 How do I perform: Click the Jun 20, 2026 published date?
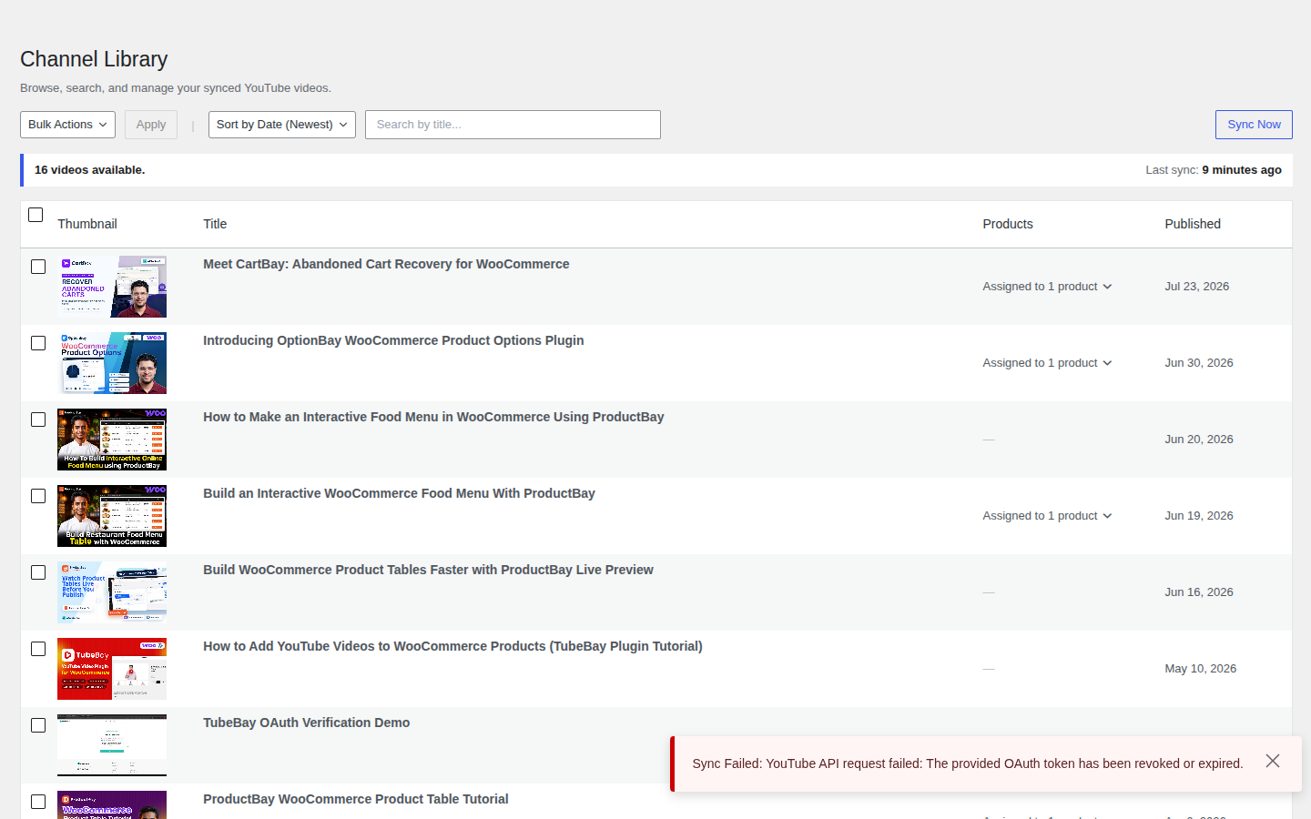[x=1199, y=440]
